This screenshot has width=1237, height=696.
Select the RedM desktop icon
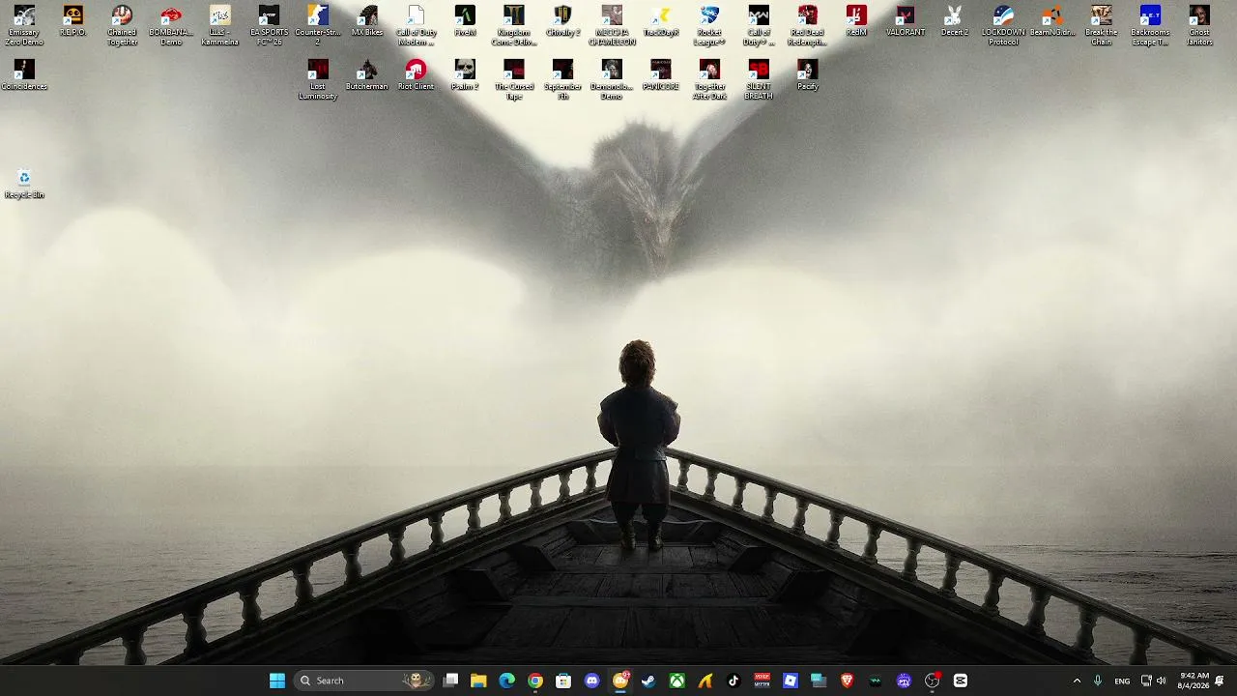click(x=856, y=20)
